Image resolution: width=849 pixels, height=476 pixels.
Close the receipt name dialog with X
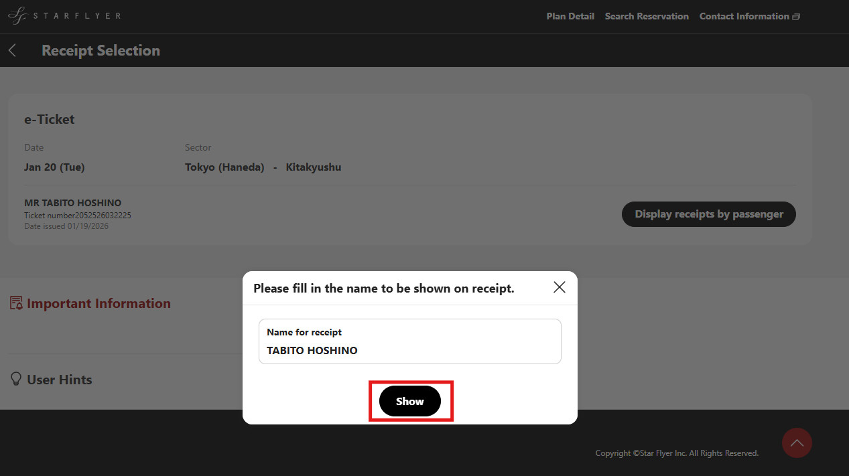click(x=560, y=287)
